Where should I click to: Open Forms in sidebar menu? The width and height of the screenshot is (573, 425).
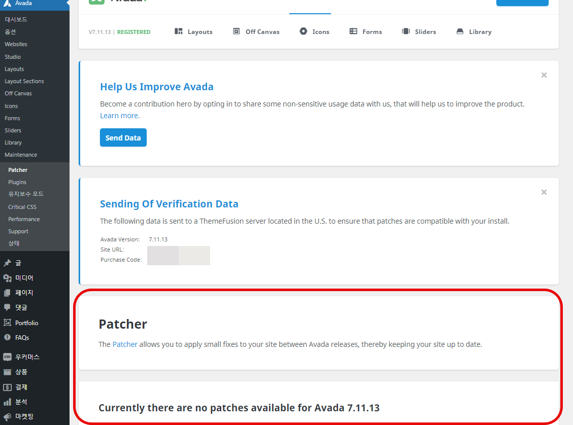12,118
